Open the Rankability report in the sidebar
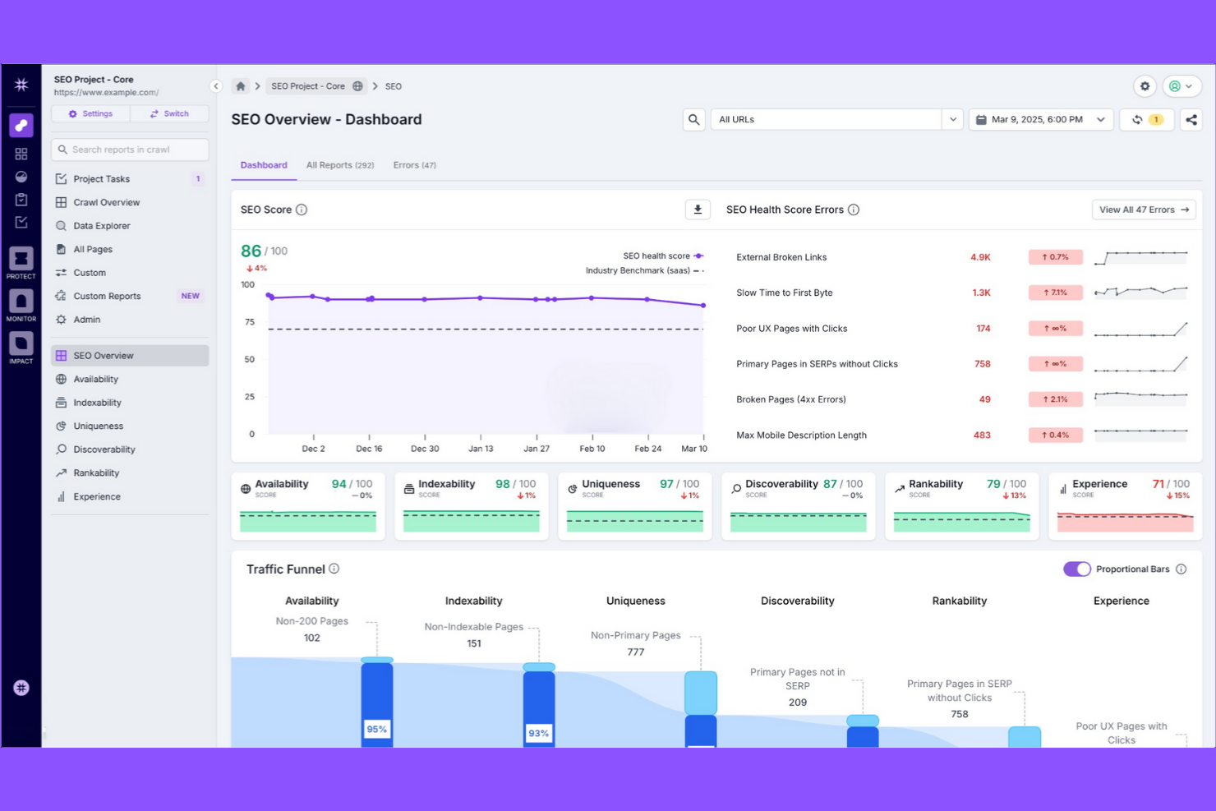Screen dimensions: 1216x811 coord(96,472)
